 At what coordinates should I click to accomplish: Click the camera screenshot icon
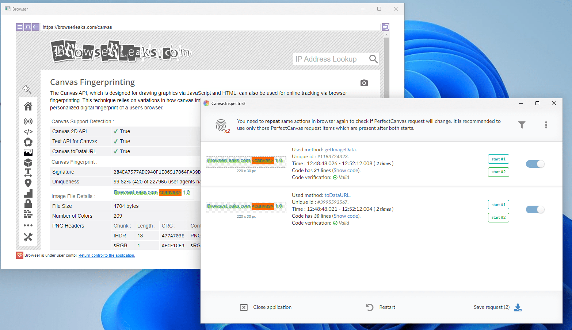[x=364, y=83]
